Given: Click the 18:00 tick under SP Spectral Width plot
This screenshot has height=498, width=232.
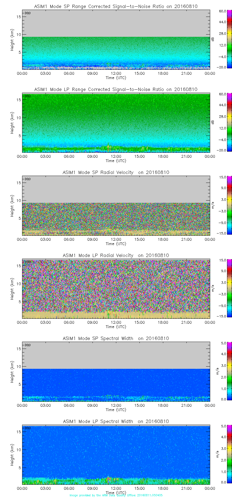Looking at the screenshot, I should pyautogui.click(x=163, y=405).
